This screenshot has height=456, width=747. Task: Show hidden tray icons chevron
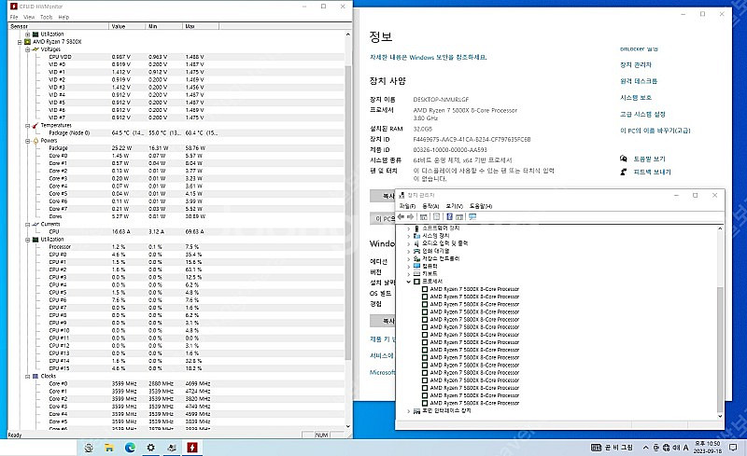tap(645, 448)
